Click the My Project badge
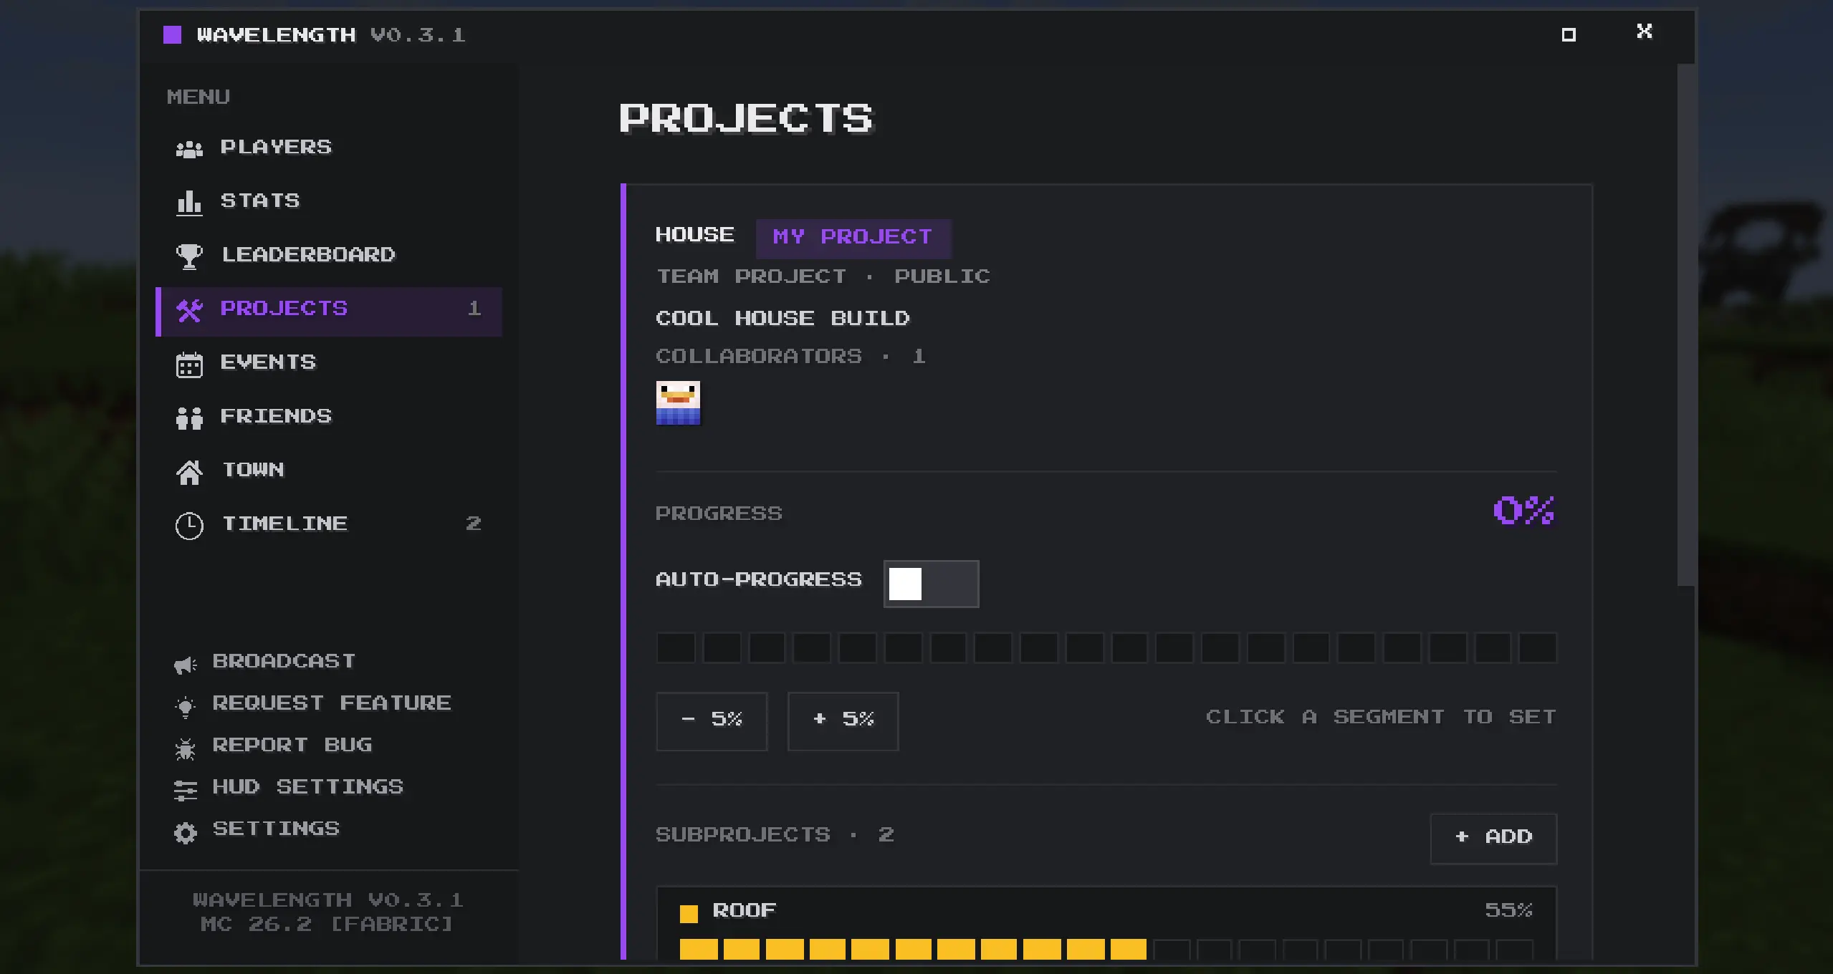Viewport: 1833px width, 974px height. coord(853,238)
